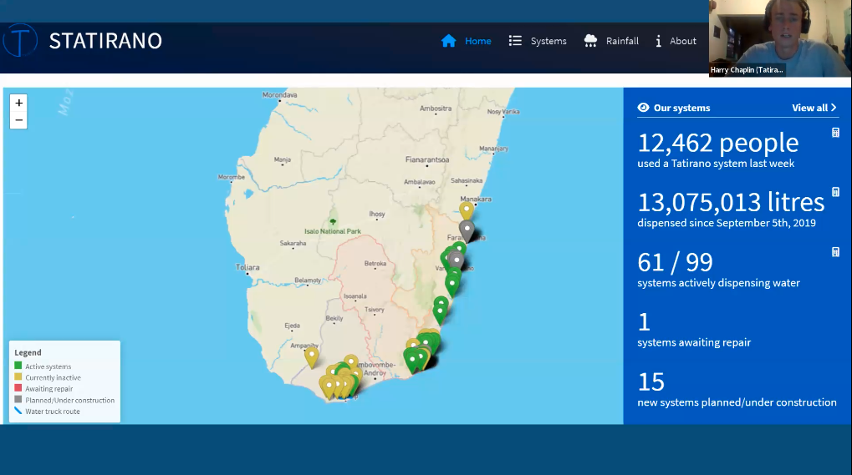Click the calculator icon beside 13,075,013 litres
This screenshot has width=852, height=475.
pos(836,192)
